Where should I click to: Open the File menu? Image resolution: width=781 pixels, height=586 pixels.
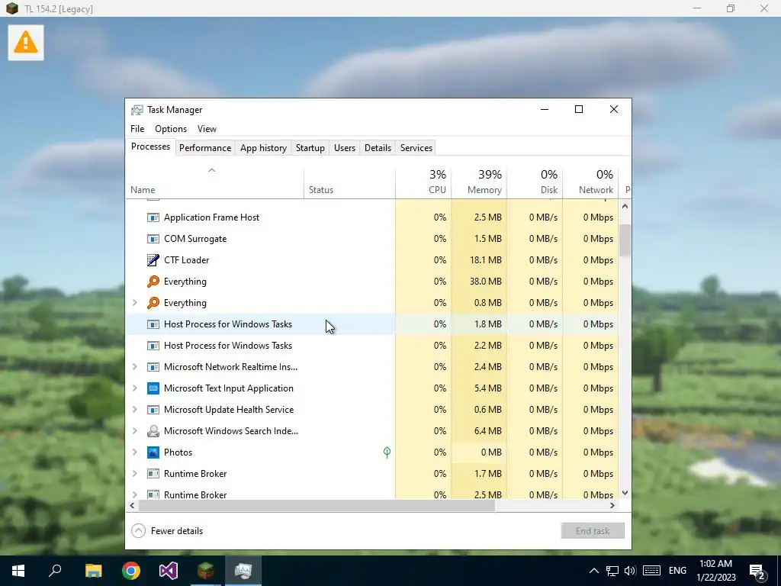click(137, 128)
